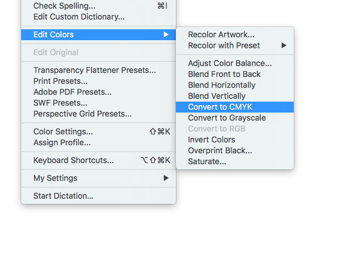Choose Blend Front to Back
342x263 pixels.
pyautogui.click(x=235, y=74)
